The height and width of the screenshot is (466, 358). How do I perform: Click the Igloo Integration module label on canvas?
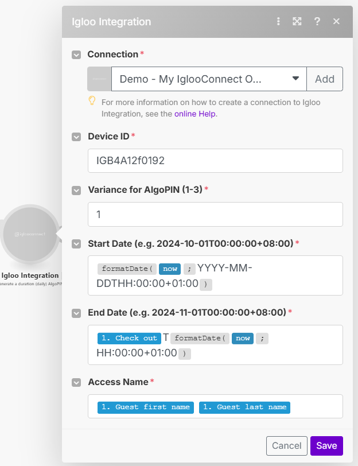(x=30, y=275)
